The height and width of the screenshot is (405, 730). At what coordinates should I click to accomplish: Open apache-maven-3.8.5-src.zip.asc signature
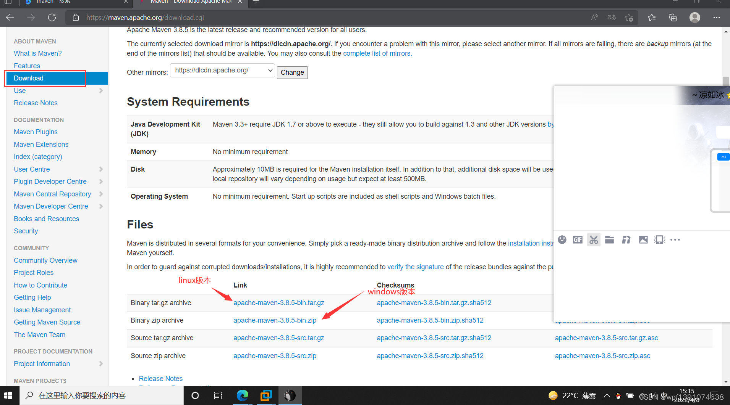(x=602, y=356)
